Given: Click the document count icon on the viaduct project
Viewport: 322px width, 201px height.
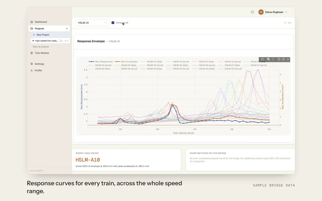Looking at the screenshot, I should [61, 41].
